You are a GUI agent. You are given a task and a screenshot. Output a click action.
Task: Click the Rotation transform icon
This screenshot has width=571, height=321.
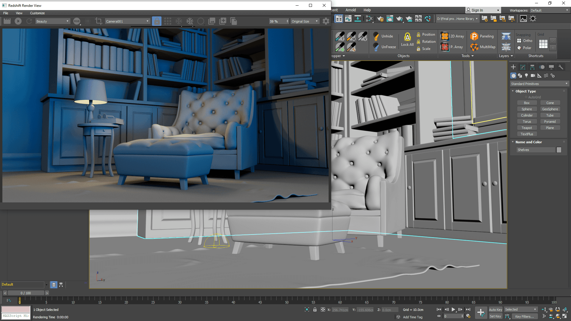(x=418, y=42)
